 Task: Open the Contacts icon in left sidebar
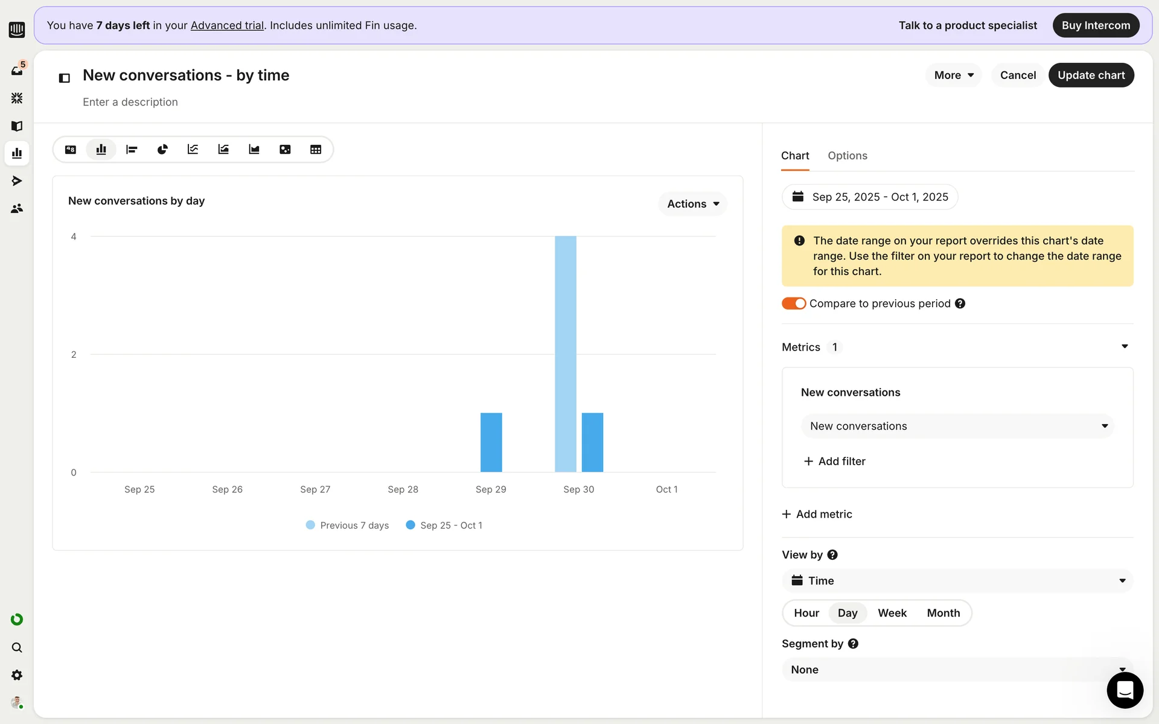[17, 208]
